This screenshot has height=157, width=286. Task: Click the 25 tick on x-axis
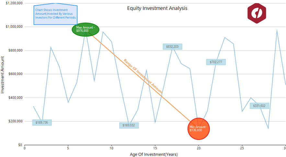click(x=242, y=148)
